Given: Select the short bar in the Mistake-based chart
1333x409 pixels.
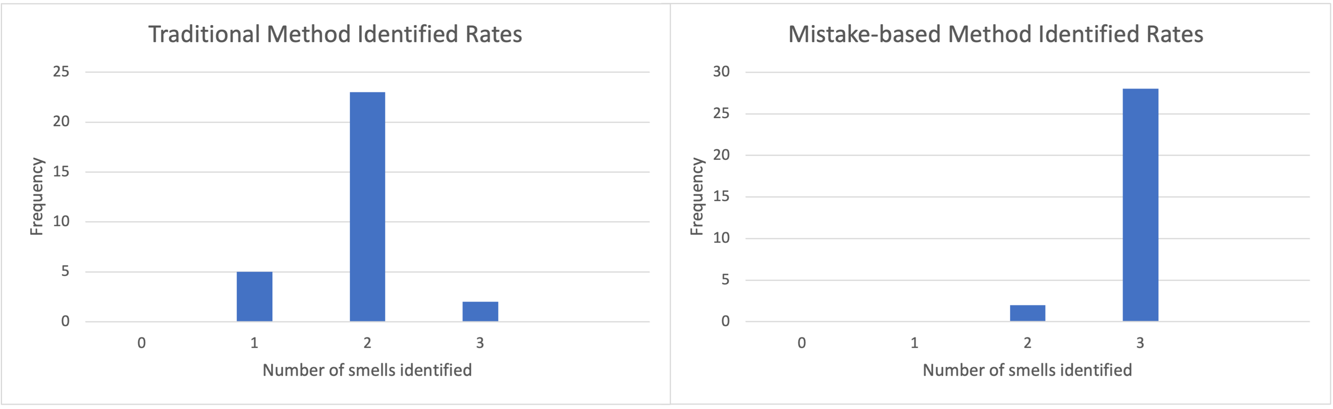Looking at the screenshot, I should click(x=1027, y=313).
